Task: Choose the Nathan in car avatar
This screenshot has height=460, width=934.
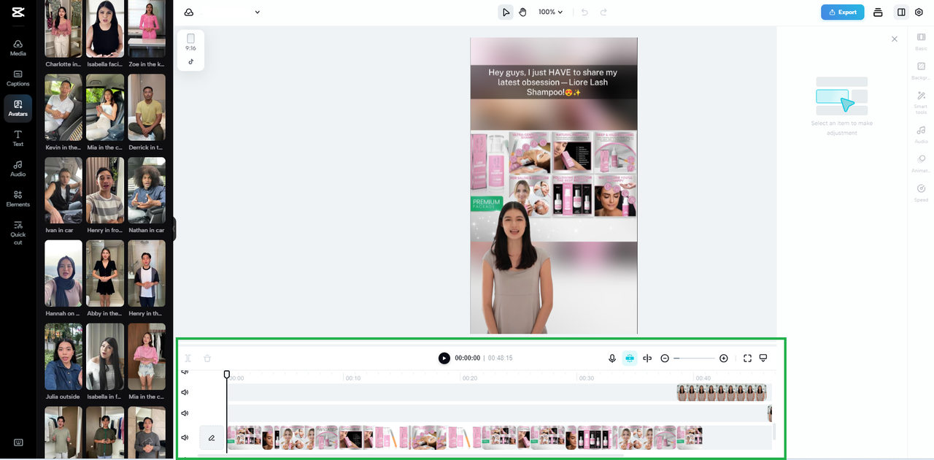Action: coord(147,191)
